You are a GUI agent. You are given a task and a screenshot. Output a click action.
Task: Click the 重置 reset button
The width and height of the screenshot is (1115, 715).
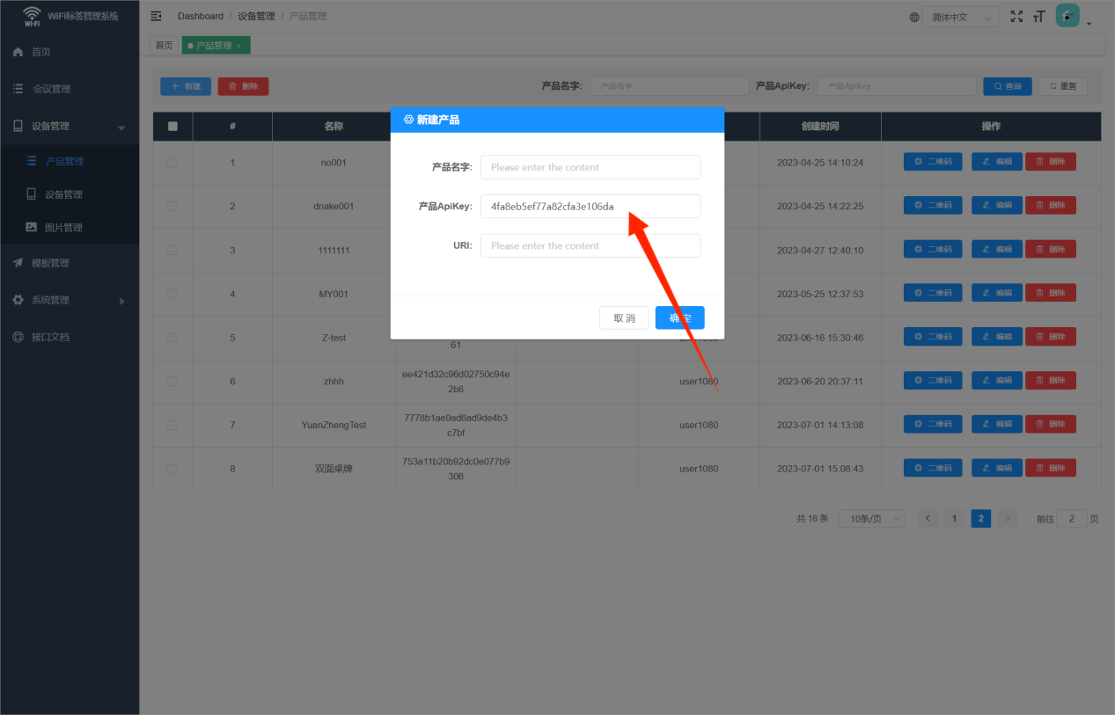[1063, 86]
